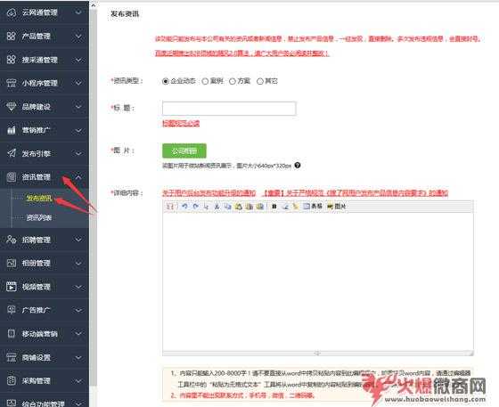Select the 案例 radio option

point(205,81)
